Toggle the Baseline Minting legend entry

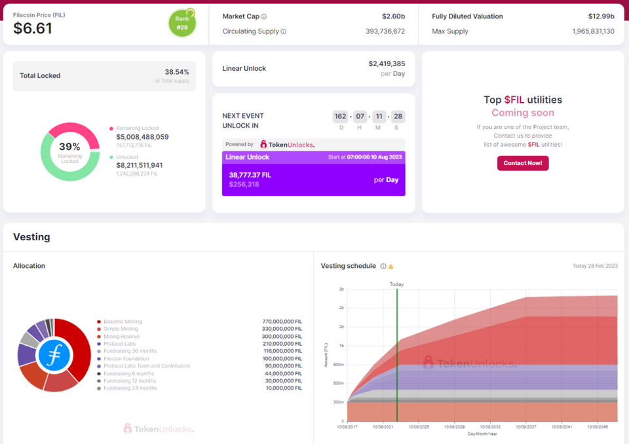pyautogui.click(x=119, y=322)
